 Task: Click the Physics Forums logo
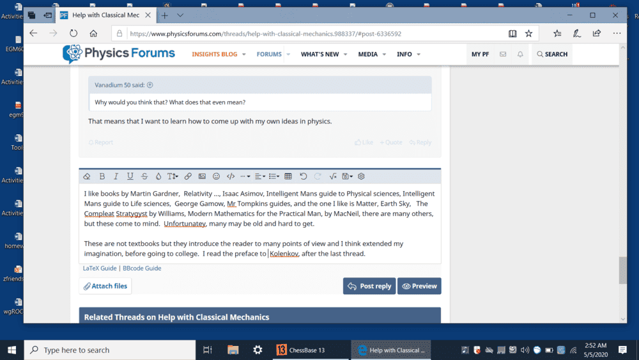119,54
